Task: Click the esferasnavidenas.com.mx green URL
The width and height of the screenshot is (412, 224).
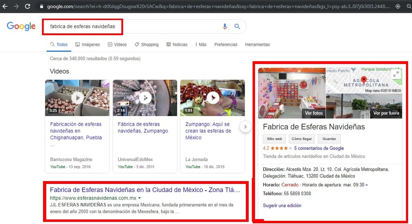Action: click(93, 198)
